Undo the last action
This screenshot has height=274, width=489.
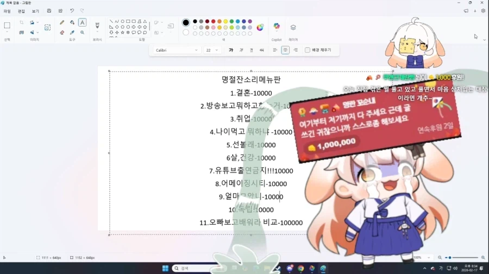pyautogui.click(x=72, y=11)
